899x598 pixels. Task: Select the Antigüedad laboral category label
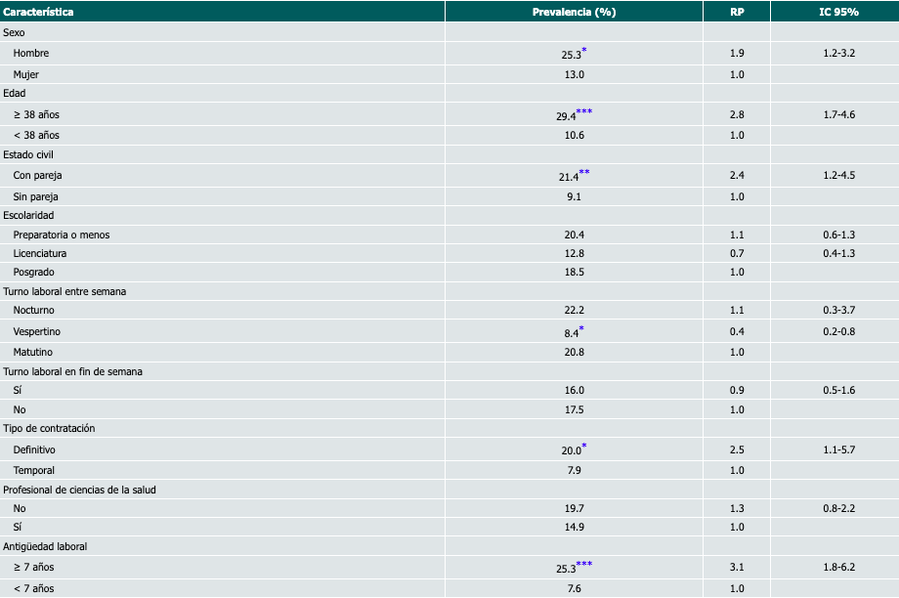[x=46, y=546]
